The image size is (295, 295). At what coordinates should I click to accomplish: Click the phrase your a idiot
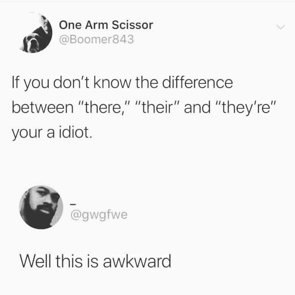[52, 133]
